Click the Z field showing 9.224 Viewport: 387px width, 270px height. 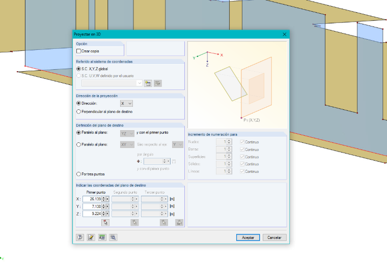click(x=92, y=214)
